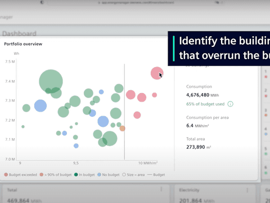Select the orange bubble near the budget line
Viewport: 270px width, 203px height.
pos(122,129)
